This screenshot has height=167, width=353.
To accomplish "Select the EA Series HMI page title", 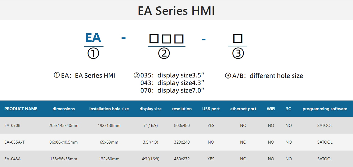I will pyautogui.click(x=176, y=11).
